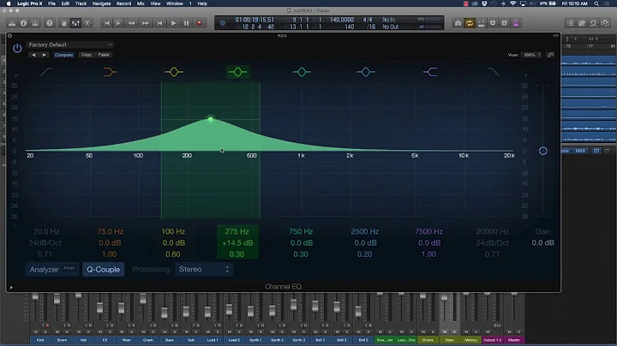This screenshot has width=617, height=346.
Task: Click the 75.0 Hz frequency value
Action: 111,231
